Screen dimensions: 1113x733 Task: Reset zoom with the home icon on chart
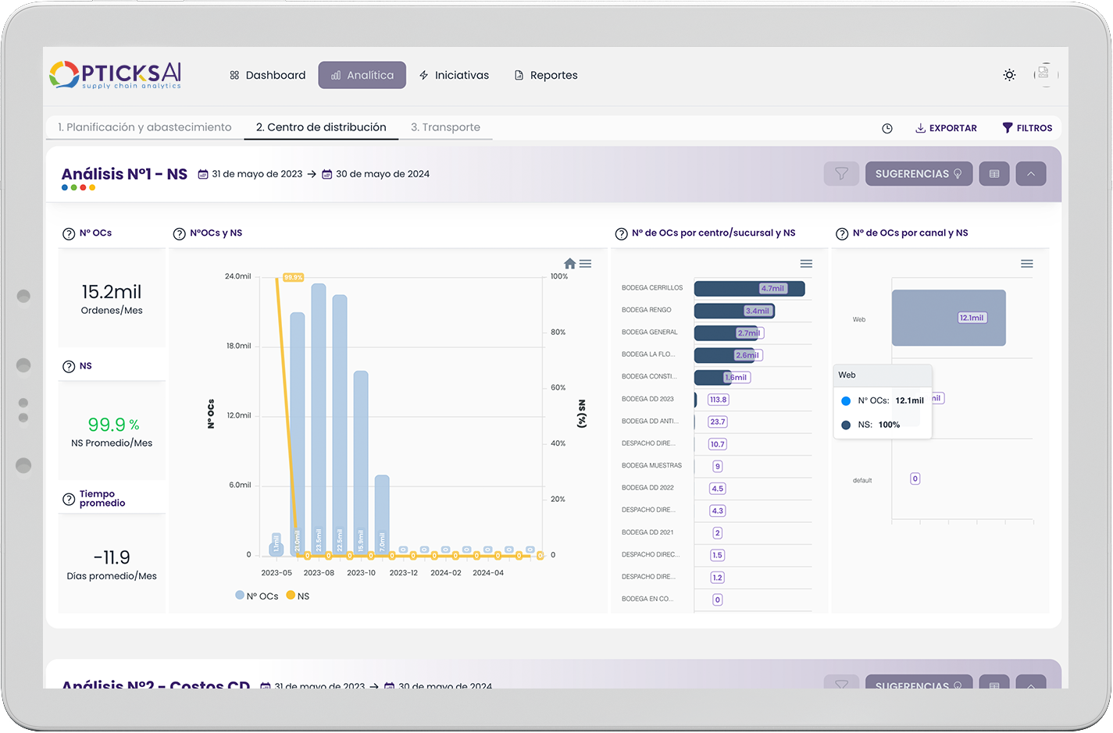(x=570, y=264)
